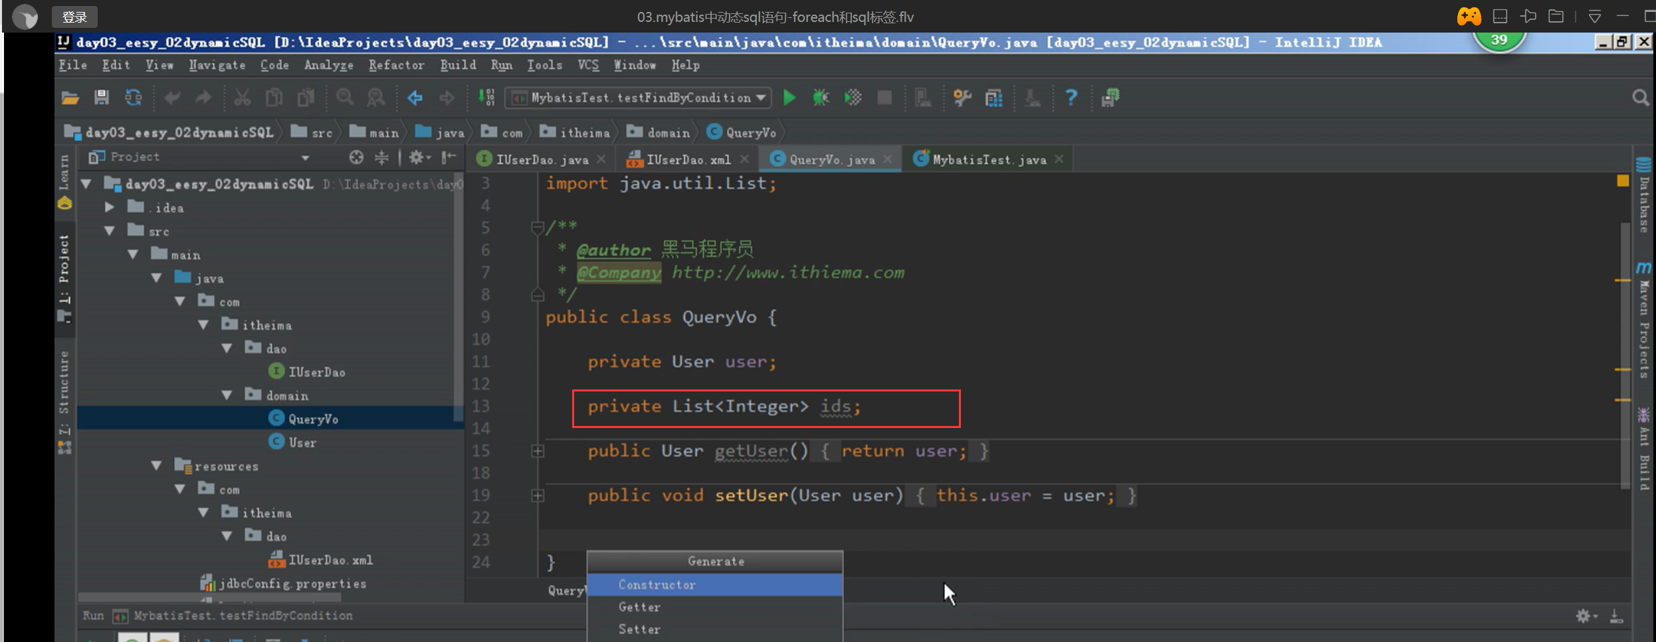Close the IUserDao.java tab
1656x642 pixels.
(601, 160)
